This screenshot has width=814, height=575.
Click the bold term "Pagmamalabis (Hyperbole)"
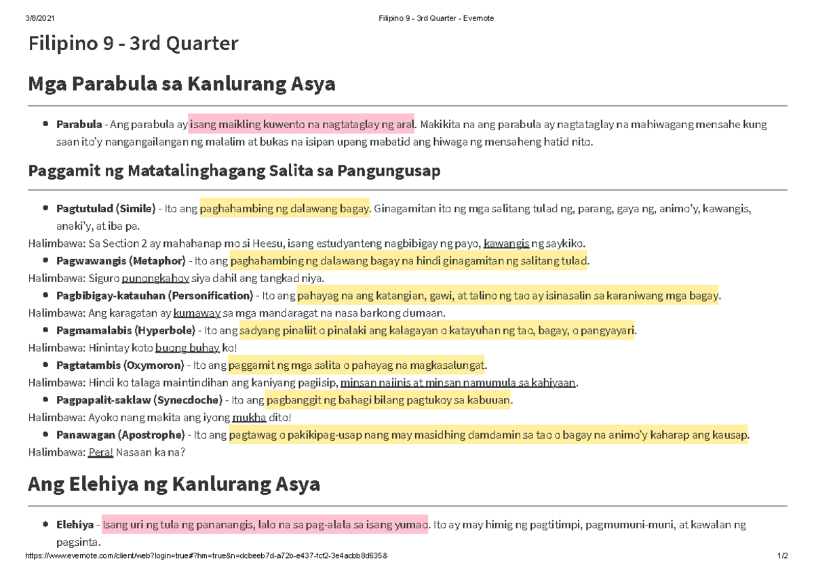tap(116, 330)
